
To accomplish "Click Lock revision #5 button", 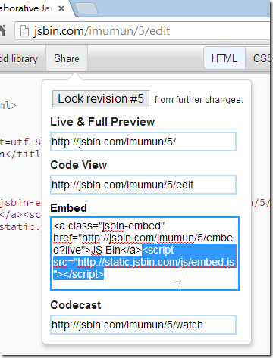I will (x=101, y=98).
